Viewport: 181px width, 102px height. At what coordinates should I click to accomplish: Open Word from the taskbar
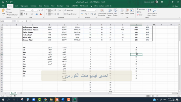click(63, 99)
